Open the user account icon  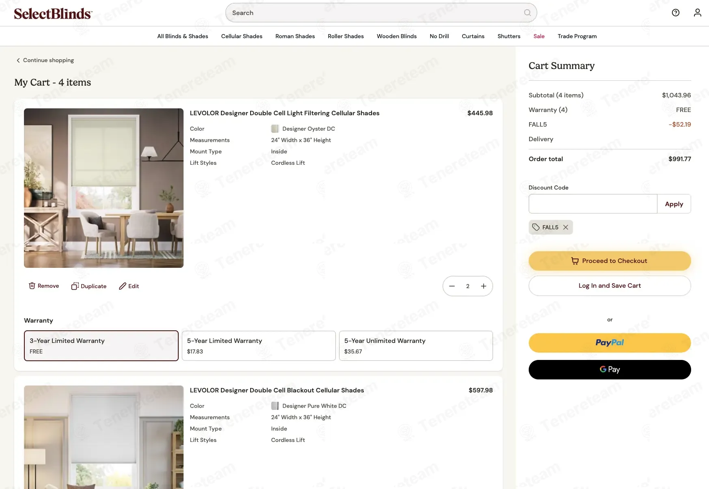coord(697,13)
